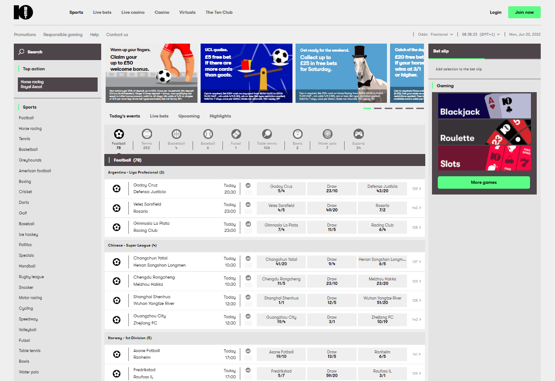
Task: Open the Virtuals top menu
Action: pyautogui.click(x=187, y=12)
